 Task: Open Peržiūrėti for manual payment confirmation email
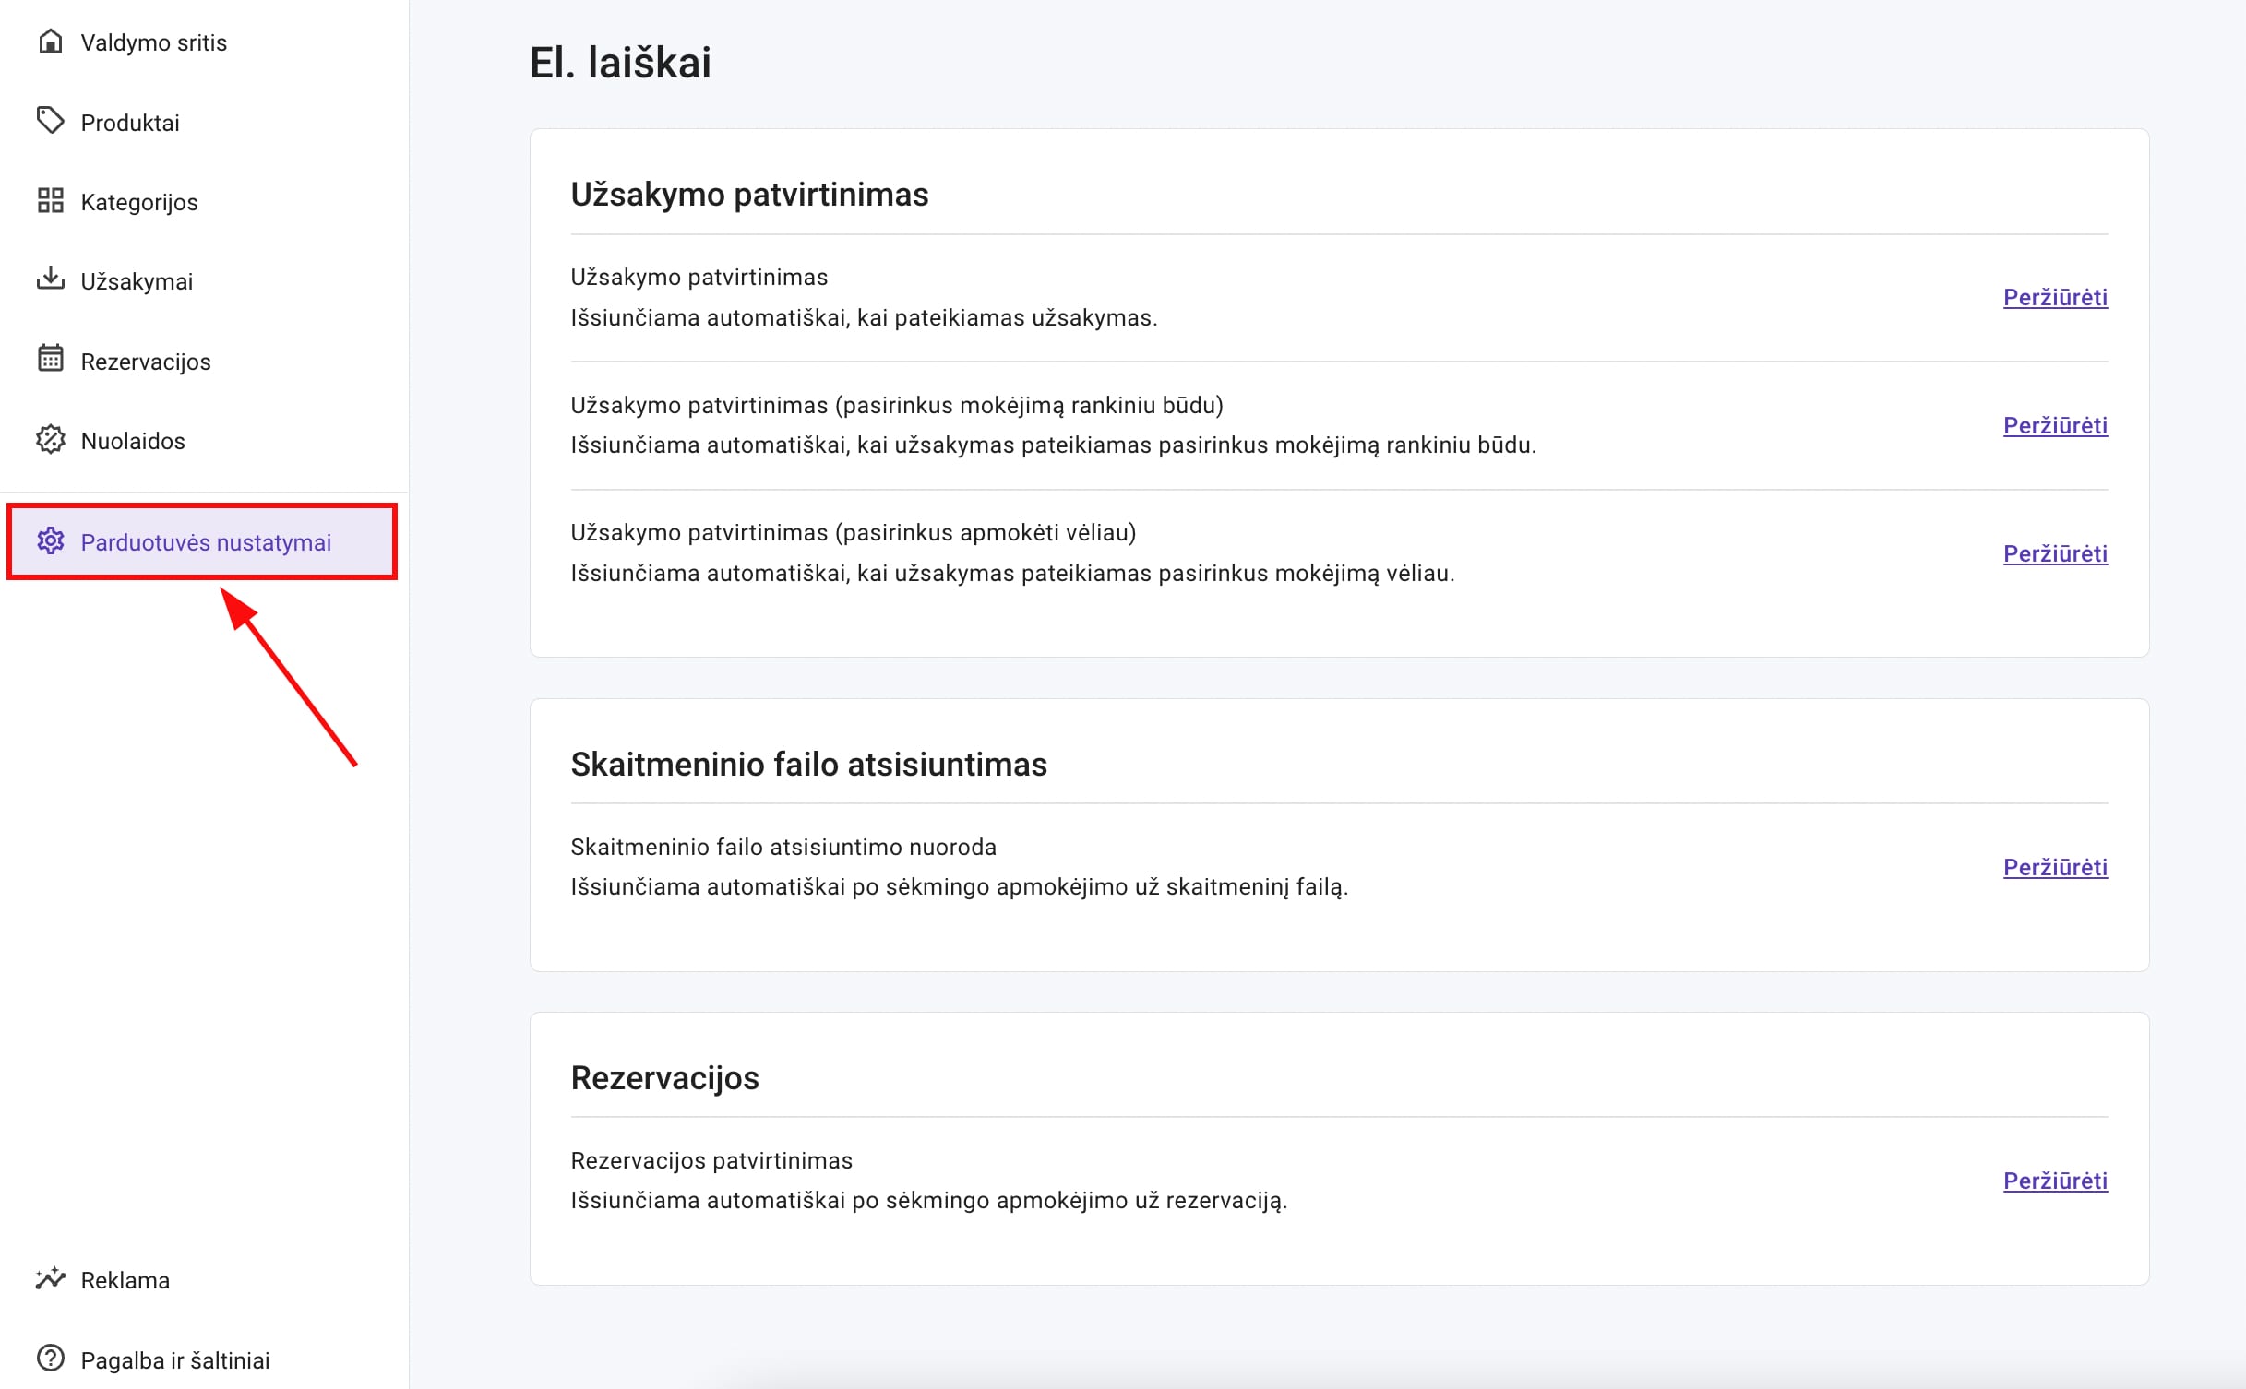pos(2054,425)
